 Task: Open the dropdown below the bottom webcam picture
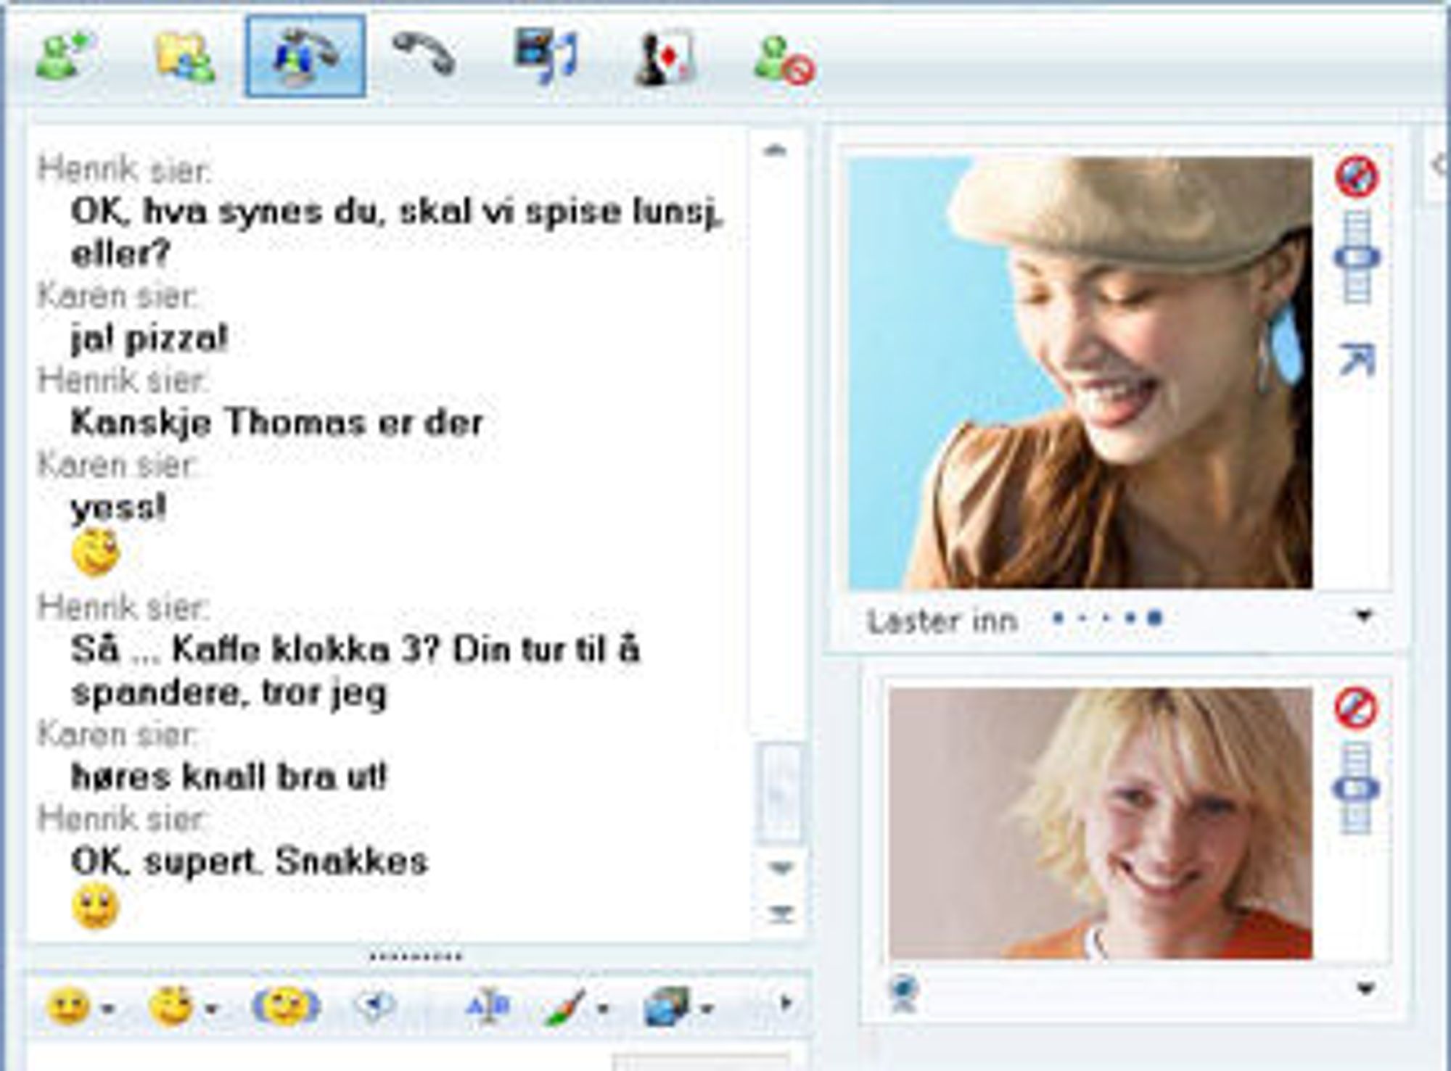click(x=1365, y=989)
